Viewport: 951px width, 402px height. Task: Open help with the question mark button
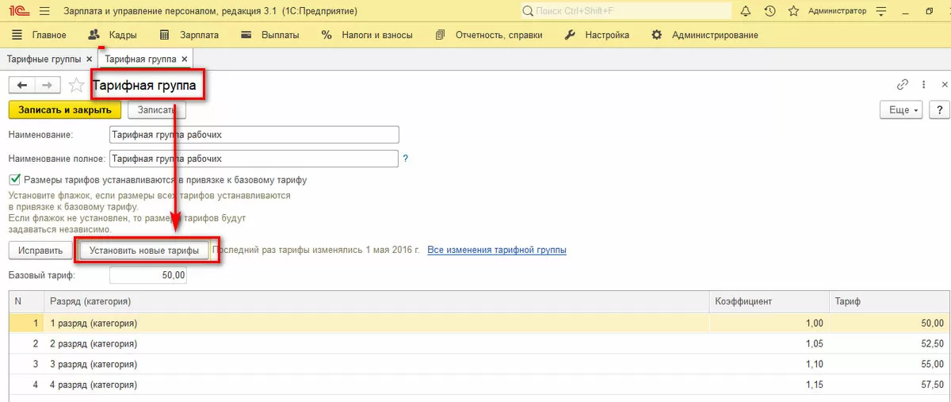pyautogui.click(x=939, y=110)
